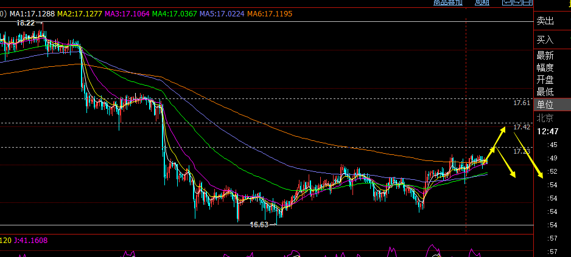Select the MA1:17.1288 indicator label

32,14
